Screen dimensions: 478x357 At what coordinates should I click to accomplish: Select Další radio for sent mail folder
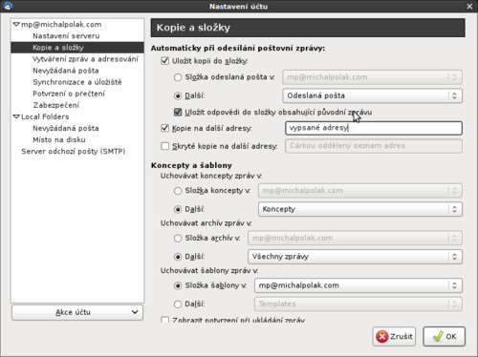pyautogui.click(x=178, y=95)
